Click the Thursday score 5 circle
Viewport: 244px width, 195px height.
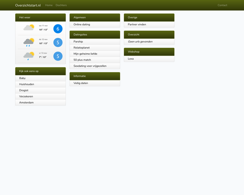[58, 42]
